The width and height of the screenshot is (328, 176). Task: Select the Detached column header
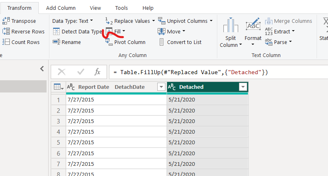click(208, 87)
